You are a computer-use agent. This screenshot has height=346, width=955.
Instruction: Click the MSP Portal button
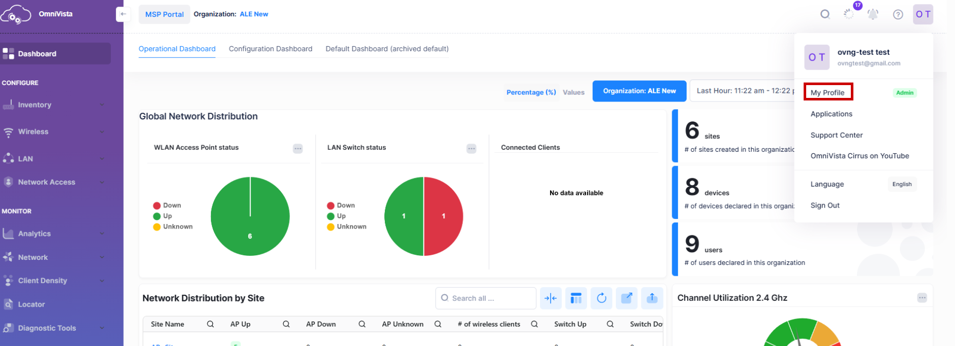point(164,14)
